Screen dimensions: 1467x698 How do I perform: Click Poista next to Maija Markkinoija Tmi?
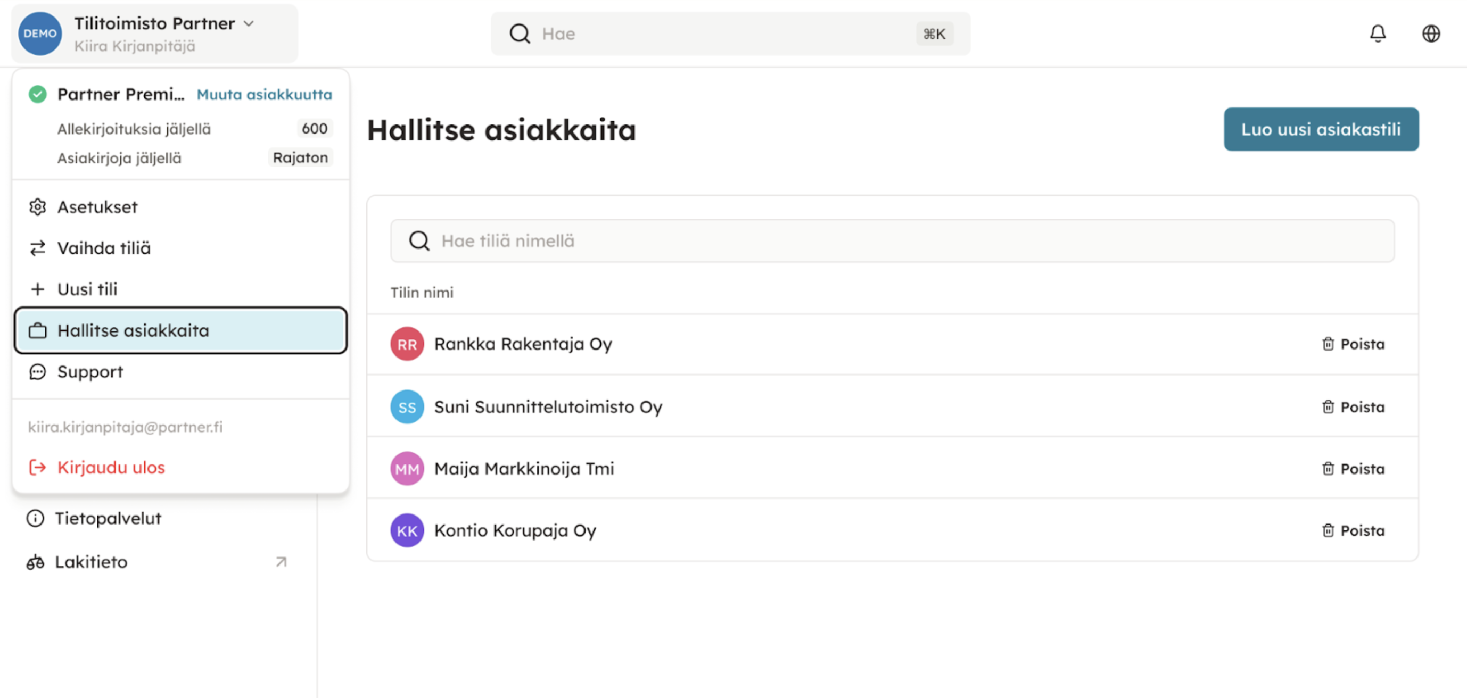click(1353, 469)
